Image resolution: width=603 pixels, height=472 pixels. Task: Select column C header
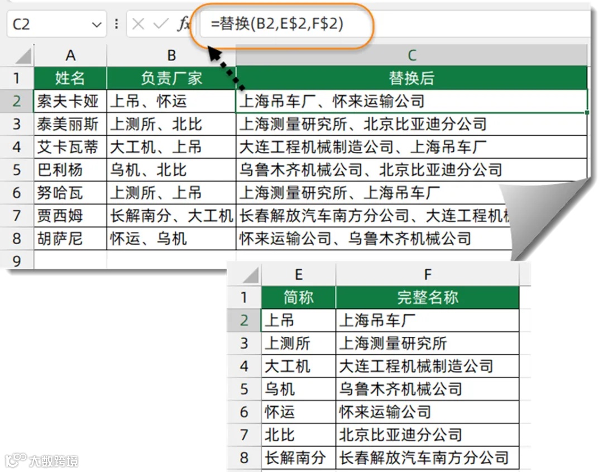412,55
